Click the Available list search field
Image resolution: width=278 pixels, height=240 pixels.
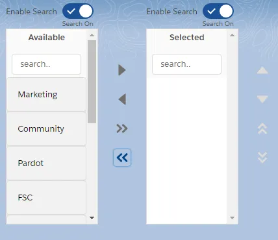46,64
